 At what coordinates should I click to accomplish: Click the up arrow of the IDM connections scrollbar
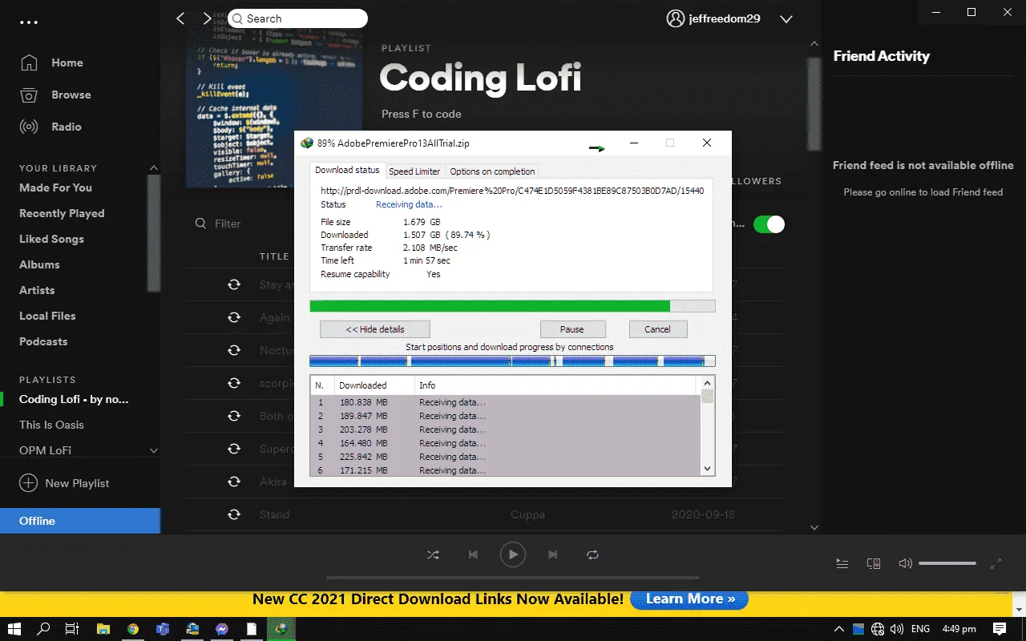pos(707,384)
